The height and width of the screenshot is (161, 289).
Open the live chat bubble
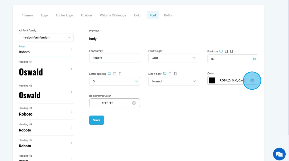tap(279, 154)
